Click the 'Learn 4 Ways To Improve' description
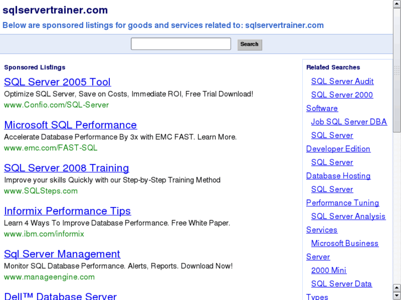The image size is (401, 300). [117, 223]
